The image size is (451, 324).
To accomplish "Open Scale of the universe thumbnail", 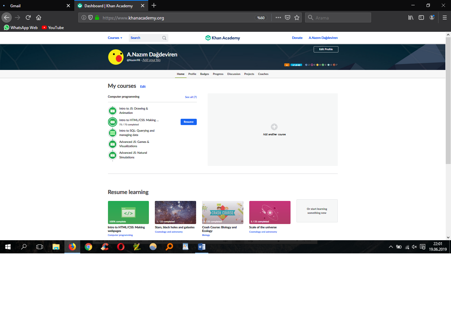I will (270, 212).
